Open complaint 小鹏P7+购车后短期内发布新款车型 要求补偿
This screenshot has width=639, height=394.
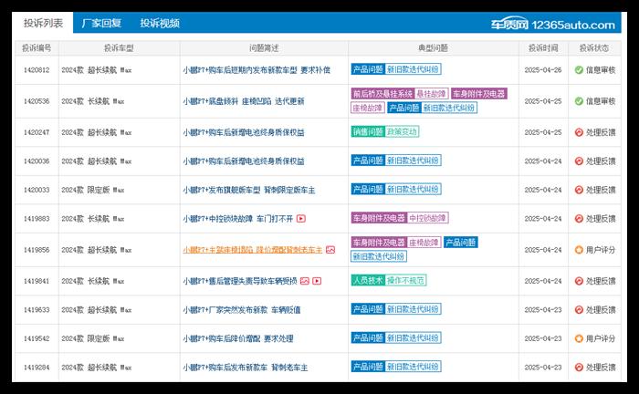(257, 70)
